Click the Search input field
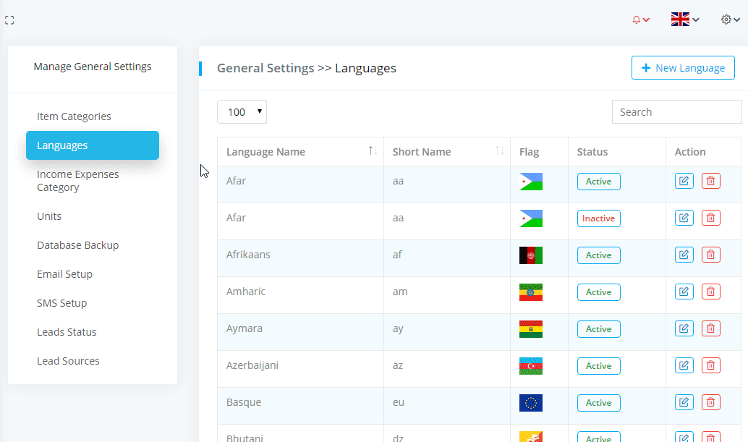The image size is (748, 442). tap(676, 112)
